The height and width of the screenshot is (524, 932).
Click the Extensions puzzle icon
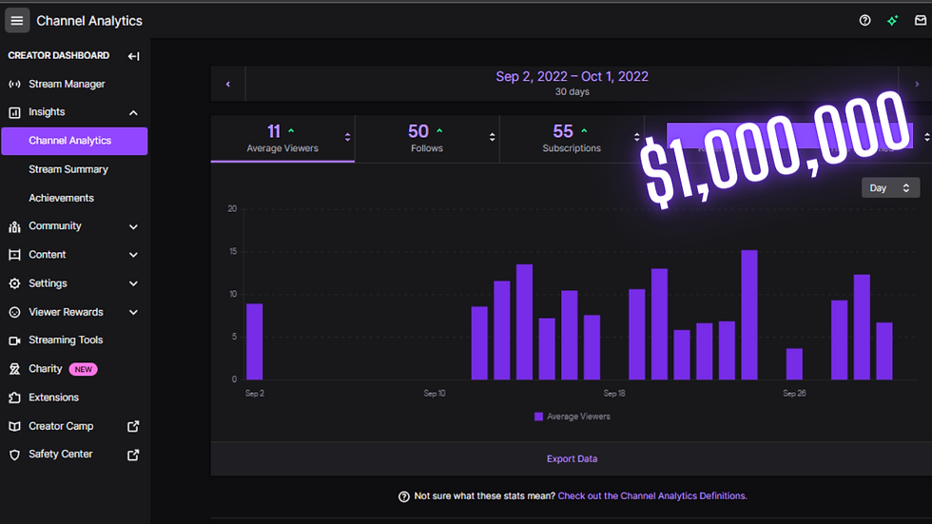pos(15,398)
